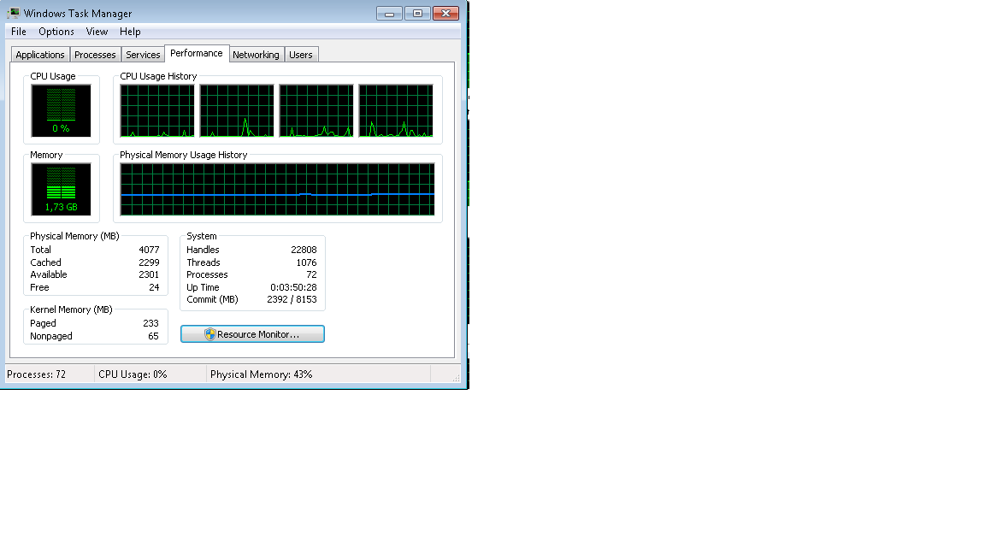Select the Performance tab
This screenshot has height=554, width=985.
pos(197,53)
